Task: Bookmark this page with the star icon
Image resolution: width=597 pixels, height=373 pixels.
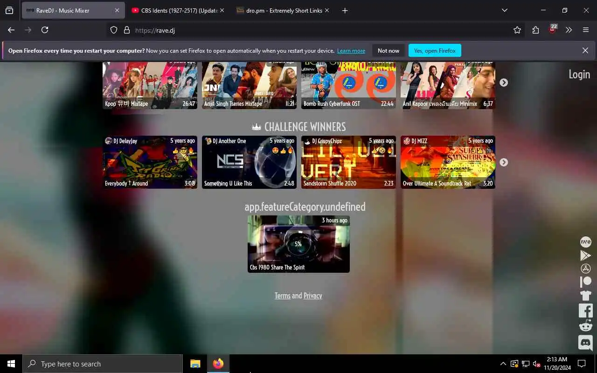Action: point(517,30)
